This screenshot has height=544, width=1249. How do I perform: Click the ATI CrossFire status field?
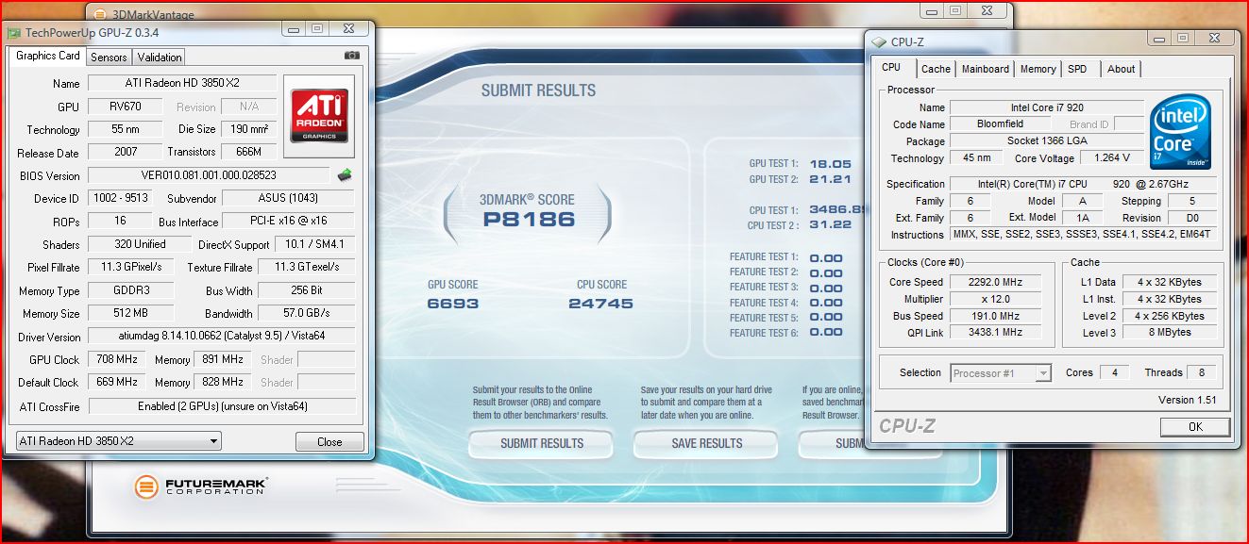[221, 406]
